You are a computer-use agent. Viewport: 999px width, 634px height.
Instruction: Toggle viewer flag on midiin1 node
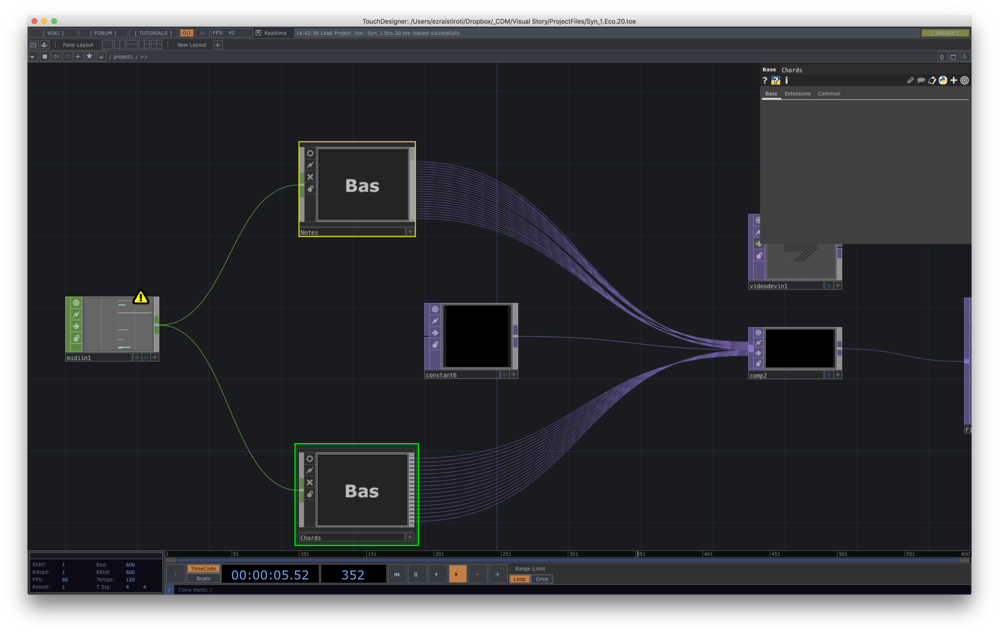(x=76, y=303)
